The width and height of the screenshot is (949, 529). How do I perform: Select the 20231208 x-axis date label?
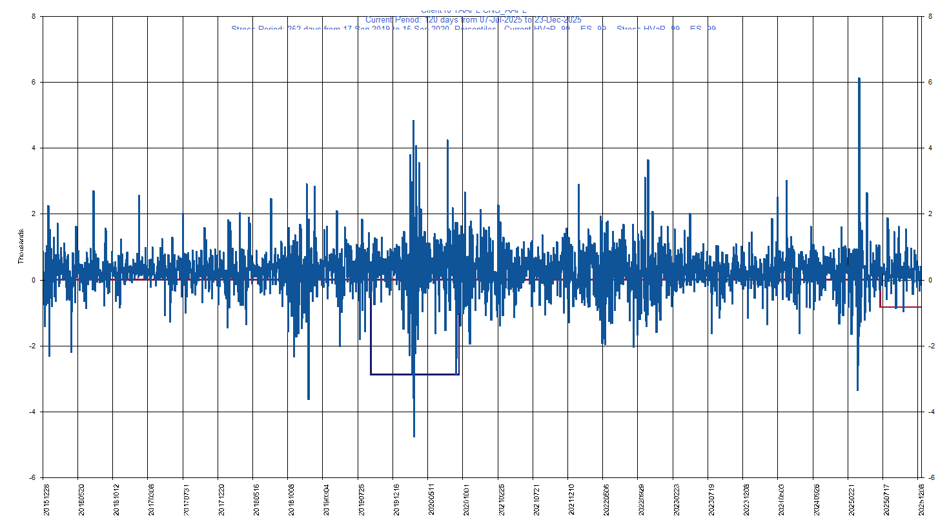point(747,499)
